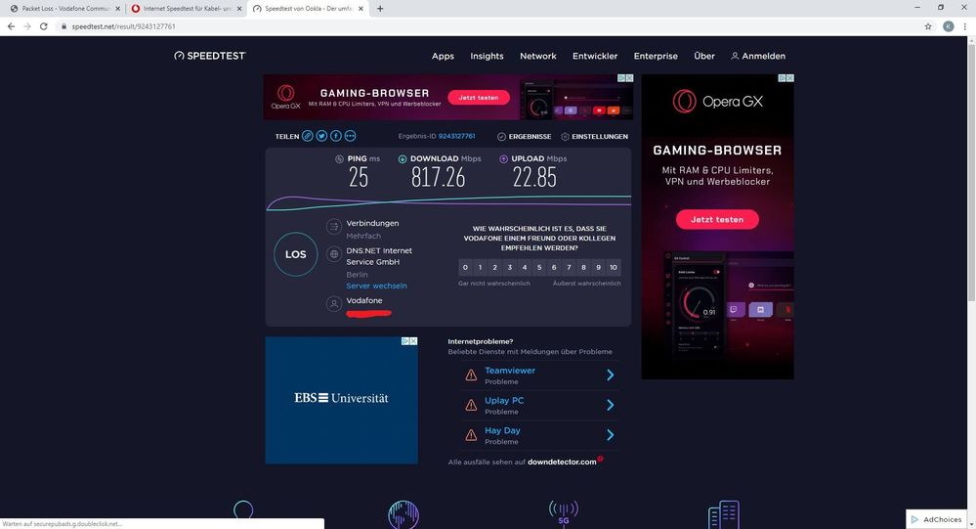The width and height of the screenshot is (976, 529).
Task: Click the globe server icon
Action: (x=334, y=253)
